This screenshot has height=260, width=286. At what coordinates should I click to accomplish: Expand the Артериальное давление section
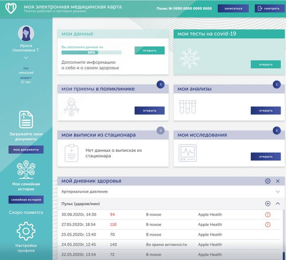278,192
